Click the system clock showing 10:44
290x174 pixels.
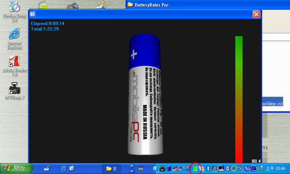click(275, 169)
